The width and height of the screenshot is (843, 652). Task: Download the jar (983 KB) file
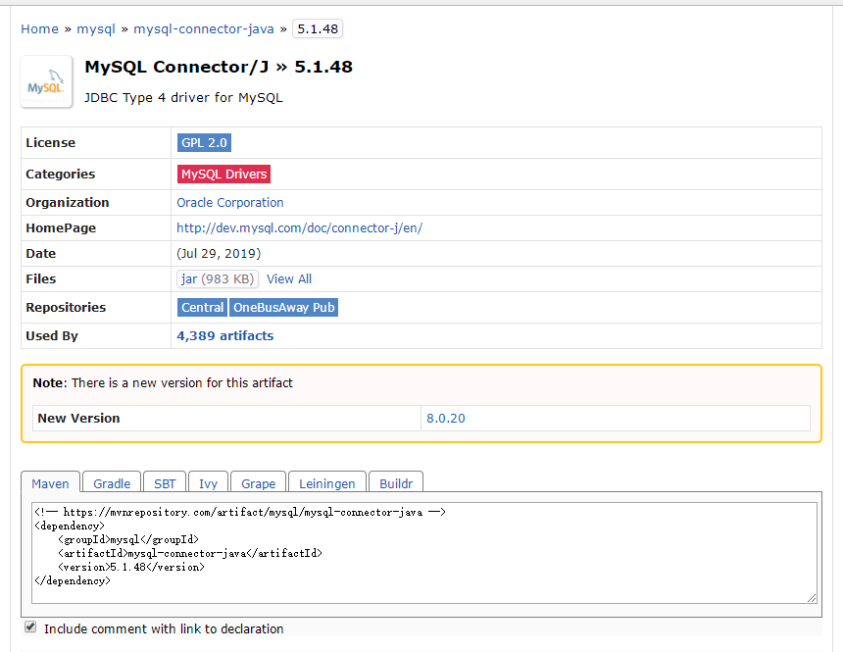click(217, 278)
